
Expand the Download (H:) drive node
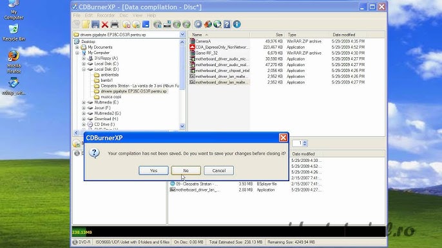coord(84,119)
